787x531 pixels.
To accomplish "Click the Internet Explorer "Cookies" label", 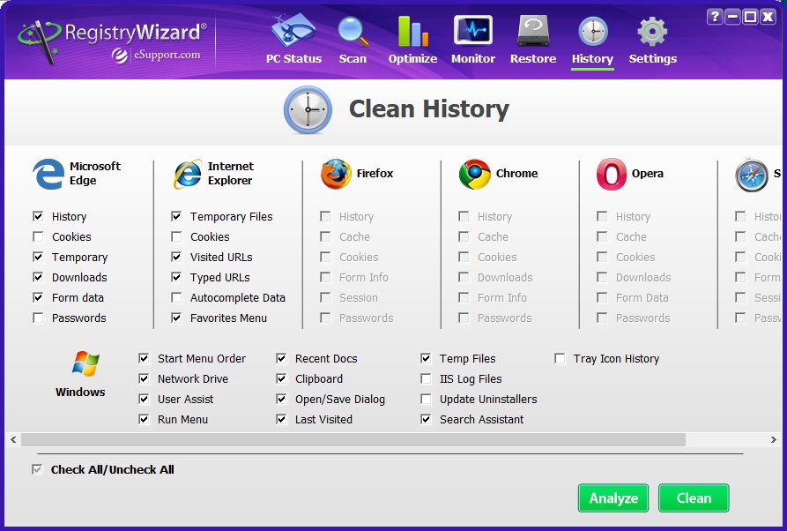I will pyautogui.click(x=210, y=236).
